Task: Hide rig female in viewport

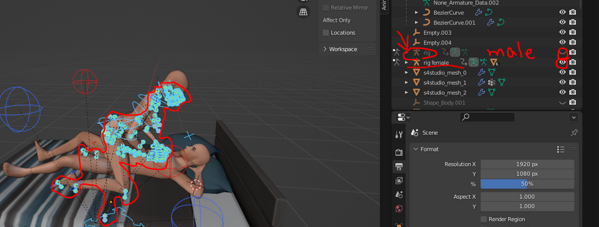Action: pyautogui.click(x=562, y=62)
